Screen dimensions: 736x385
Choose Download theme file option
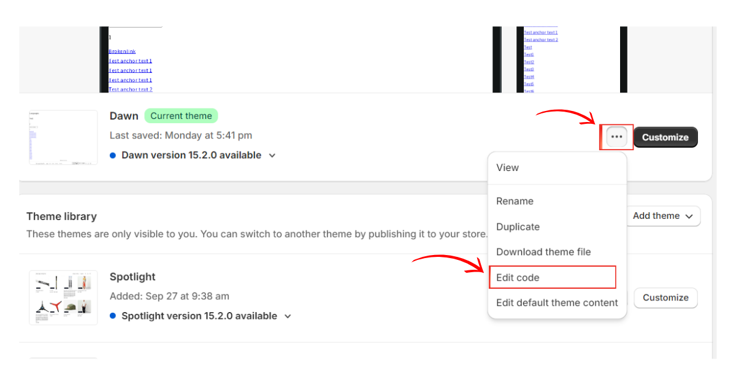(543, 252)
